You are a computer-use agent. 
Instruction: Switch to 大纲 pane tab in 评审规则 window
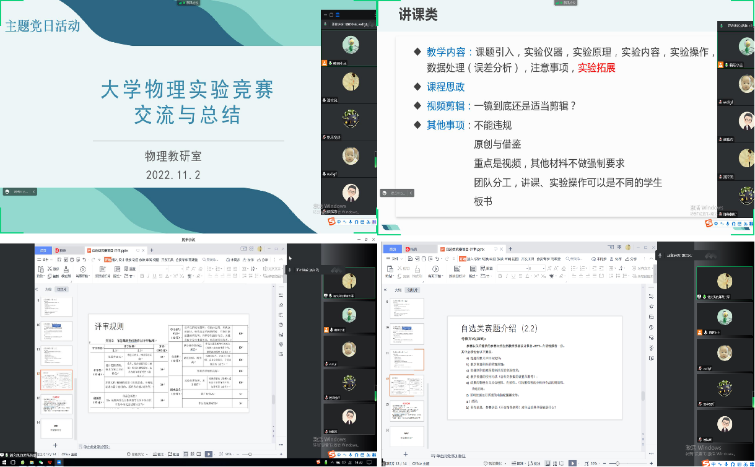(48, 289)
